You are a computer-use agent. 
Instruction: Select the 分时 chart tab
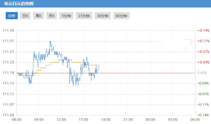tap(11, 16)
